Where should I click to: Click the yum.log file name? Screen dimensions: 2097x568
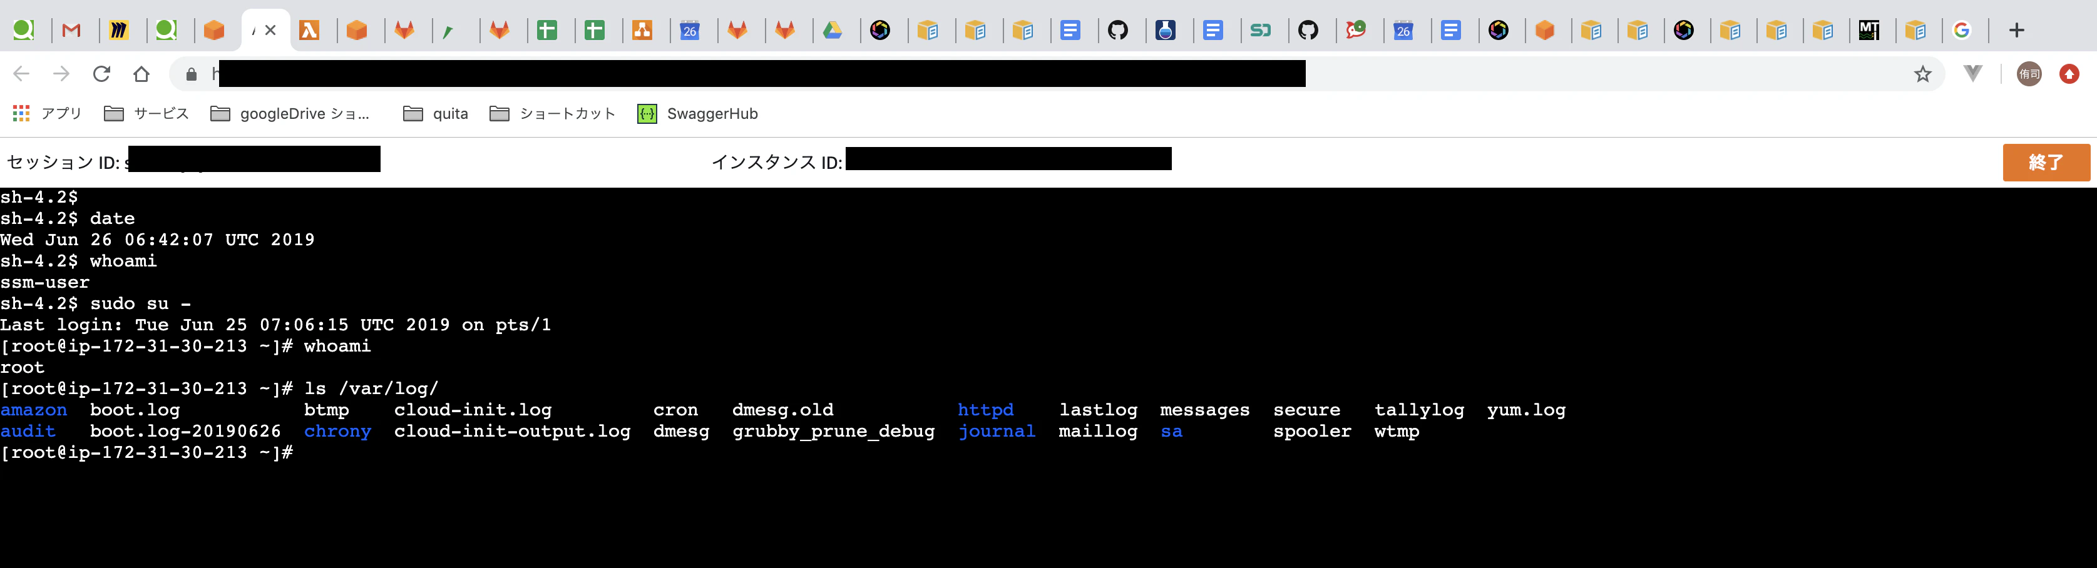(x=1526, y=409)
